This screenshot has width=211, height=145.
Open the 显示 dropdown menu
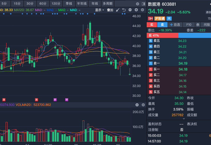[100, 10]
